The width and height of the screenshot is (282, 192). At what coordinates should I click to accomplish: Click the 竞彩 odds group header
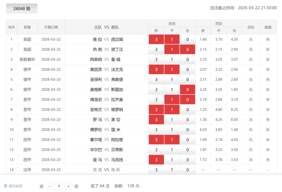coord(219,24)
